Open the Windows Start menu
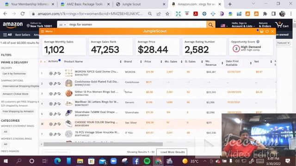 click(x=6, y=161)
